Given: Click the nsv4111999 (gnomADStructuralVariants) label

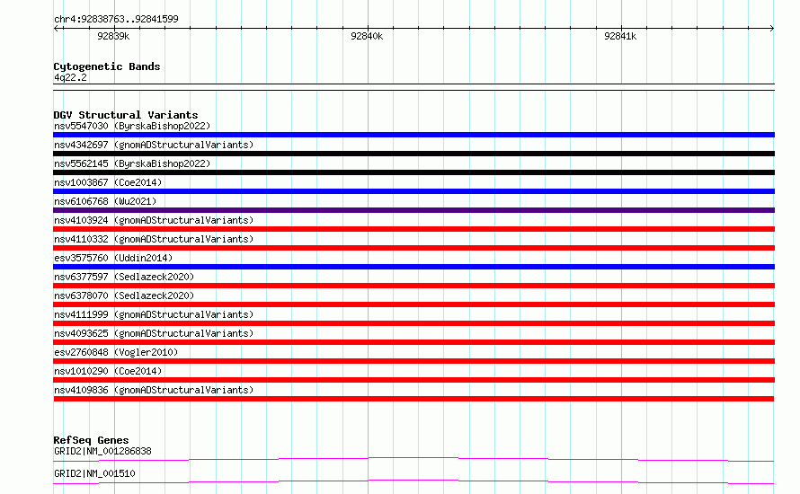Looking at the screenshot, I should coord(154,314).
